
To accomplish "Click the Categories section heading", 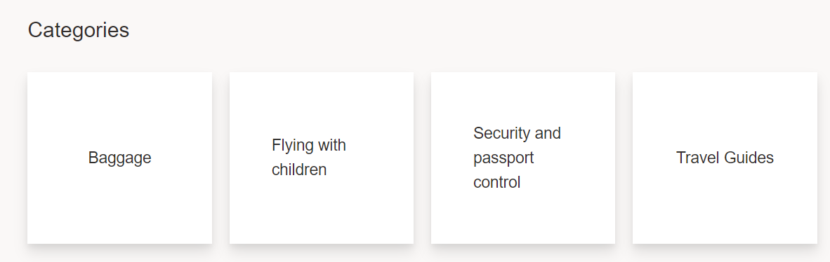I will click(x=79, y=30).
